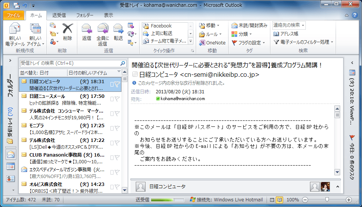Viewport: 362px width, 207px height.
Task: Switch to reading view in the status bar
Action: (x=279, y=200)
